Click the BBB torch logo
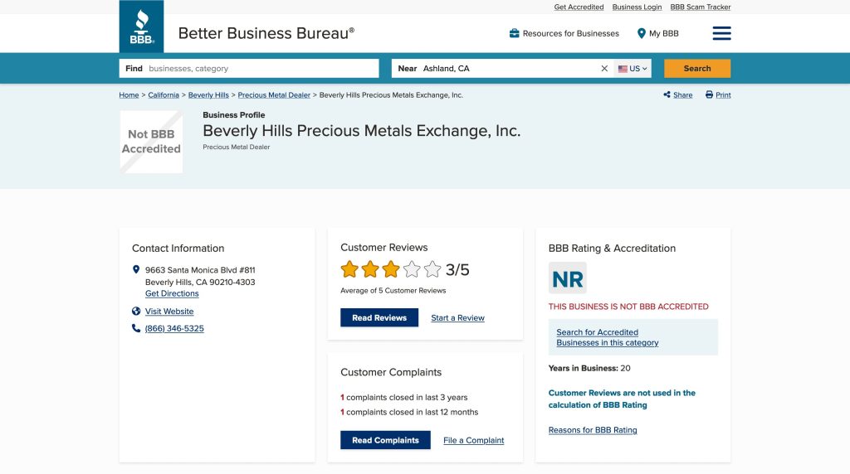The height and width of the screenshot is (474, 850). tap(141, 27)
